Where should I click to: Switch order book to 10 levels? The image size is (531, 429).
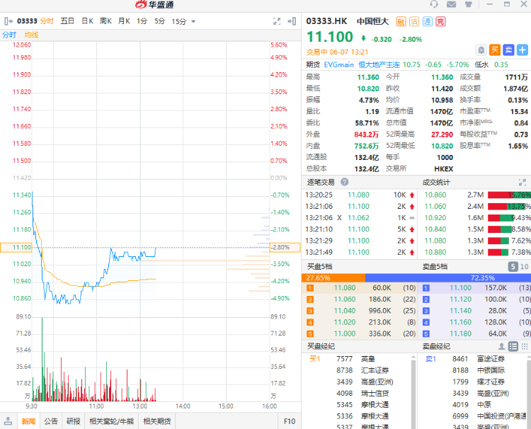[x=524, y=266]
